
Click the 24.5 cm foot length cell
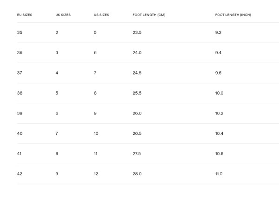point(137,73)
